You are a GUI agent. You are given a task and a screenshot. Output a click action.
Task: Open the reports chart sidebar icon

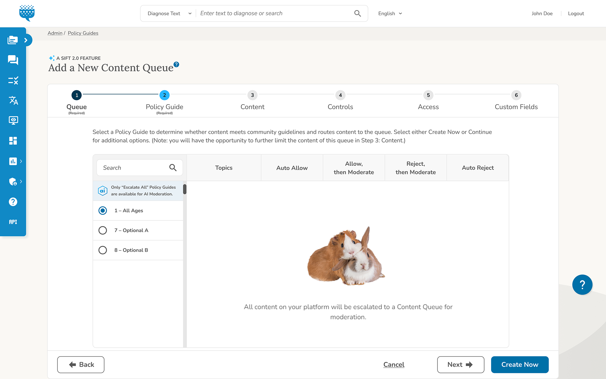pos(13,161)
